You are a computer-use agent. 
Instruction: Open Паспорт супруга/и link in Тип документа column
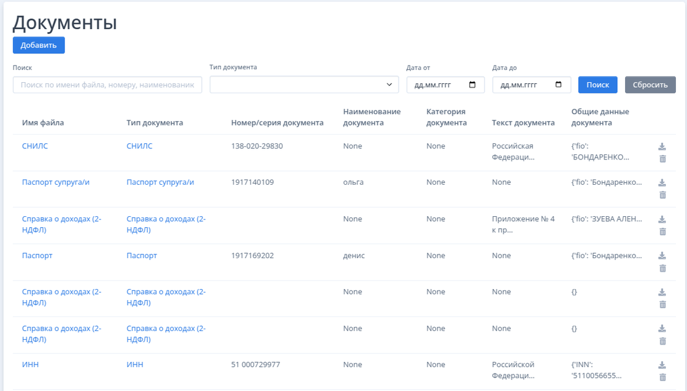tap(160, 182)
